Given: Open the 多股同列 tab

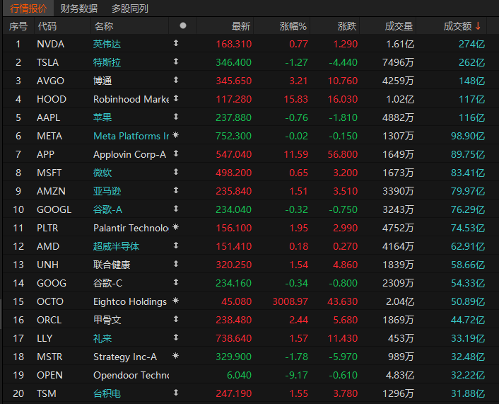Looking at the screenshot, I should tap(130, 8).
